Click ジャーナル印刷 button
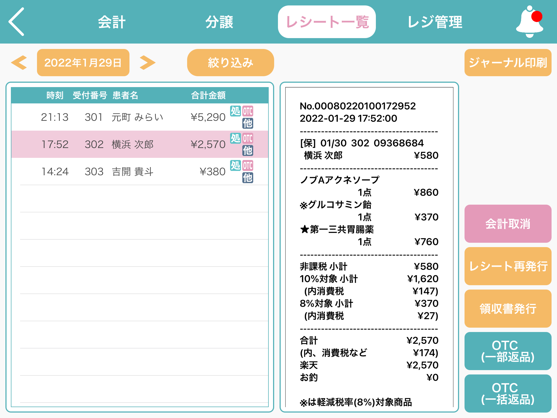 tap(508, 63)
